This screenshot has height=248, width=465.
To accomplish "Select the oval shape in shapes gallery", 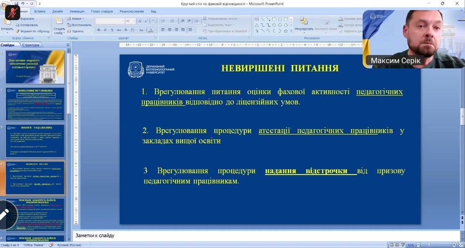I will [x=280, y=19].
